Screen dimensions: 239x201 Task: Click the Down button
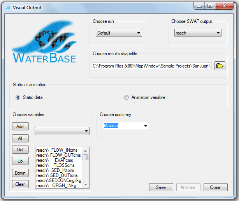click(x=20, y=173)
